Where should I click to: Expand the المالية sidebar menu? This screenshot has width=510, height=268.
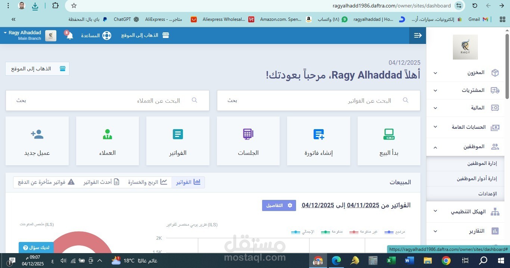[435, 108]
